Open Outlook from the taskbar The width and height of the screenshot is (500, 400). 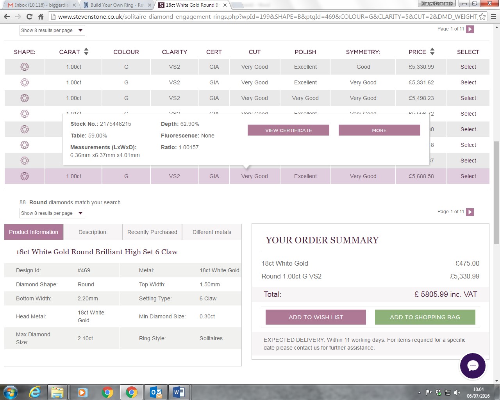[156, 392]
